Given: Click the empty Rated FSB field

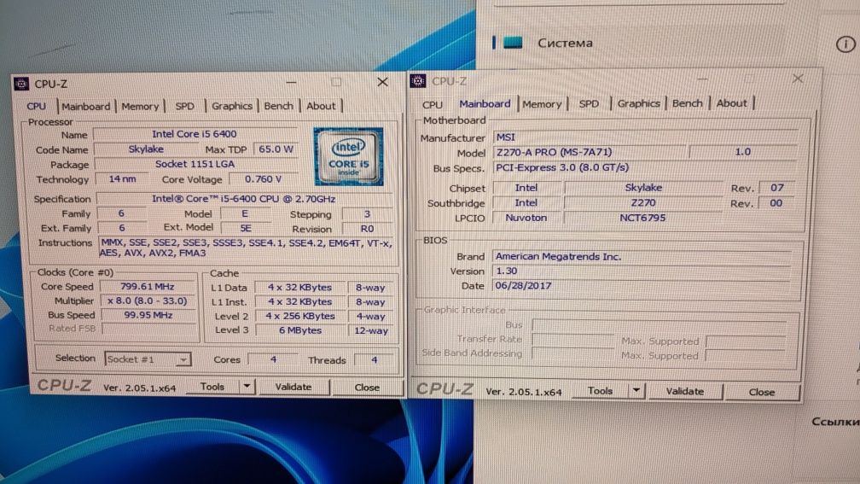Looking at the screenshot, I should [x=148, y=329].
